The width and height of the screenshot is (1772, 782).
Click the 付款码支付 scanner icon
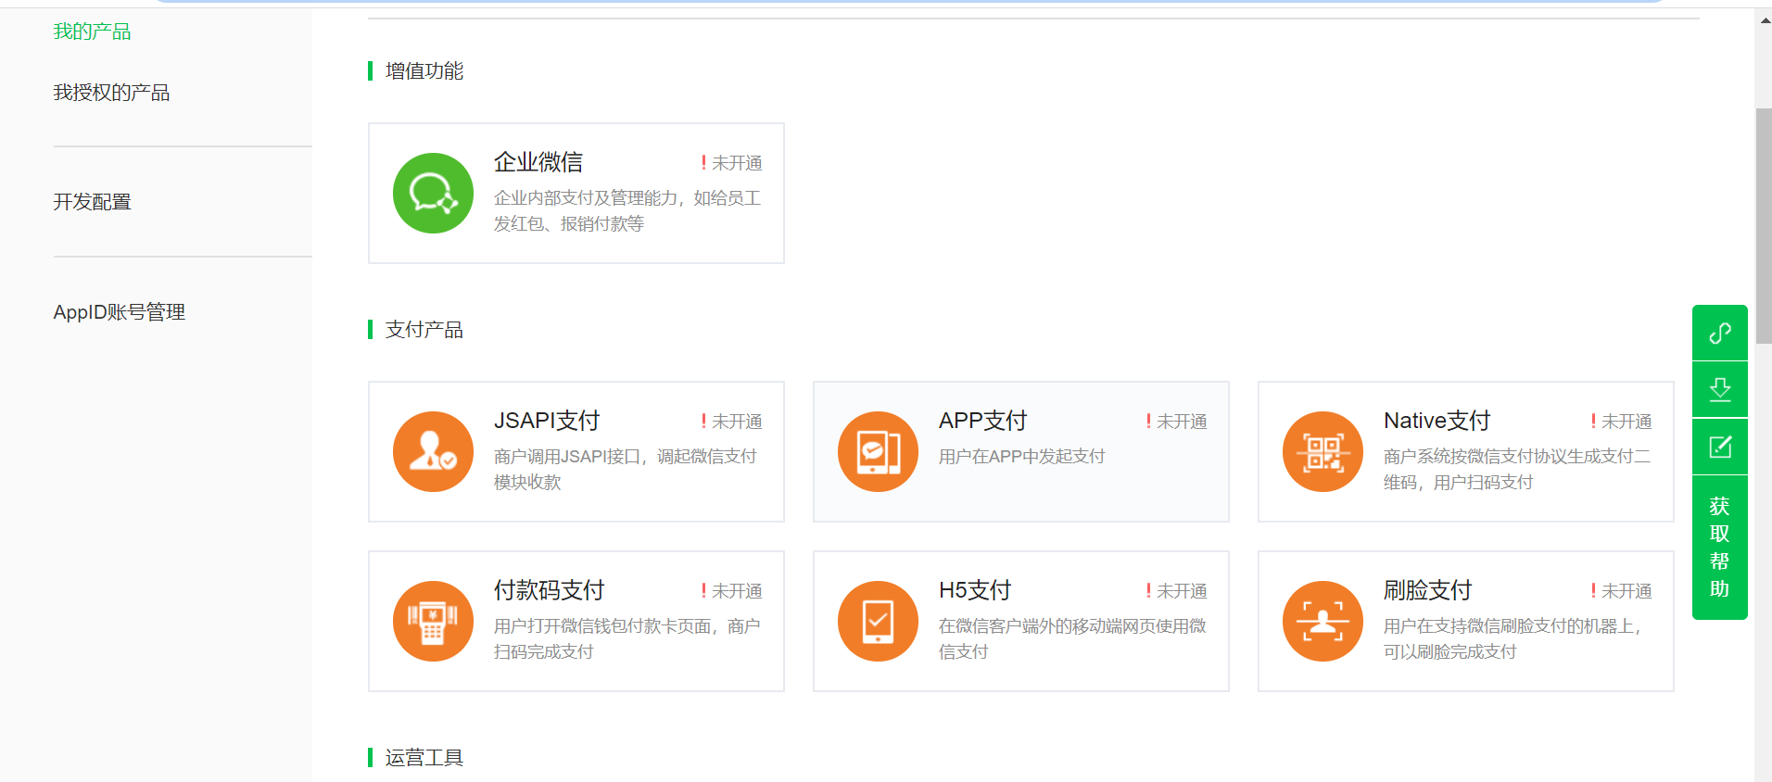coord(433,621)
